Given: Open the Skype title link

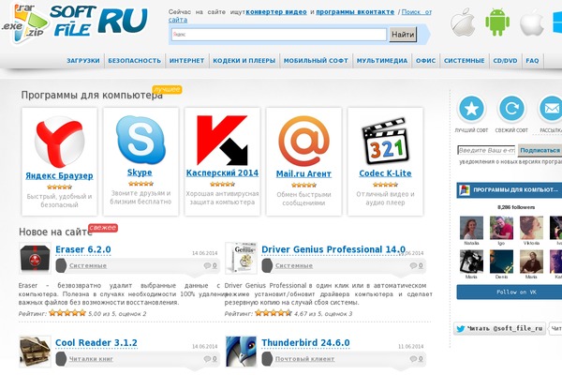Looking at the screenshot, I should pos(140,172).
